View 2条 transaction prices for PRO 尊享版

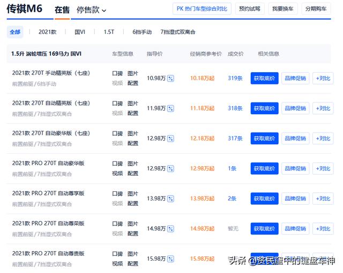pos(232,199)
